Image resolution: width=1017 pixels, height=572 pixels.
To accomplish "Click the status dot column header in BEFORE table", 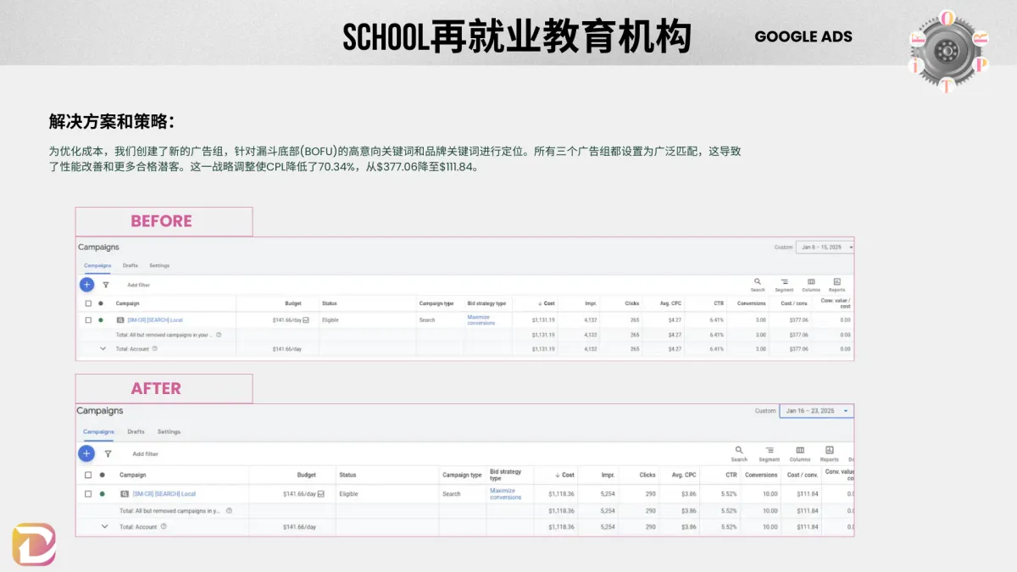I will tap(101, 303).
